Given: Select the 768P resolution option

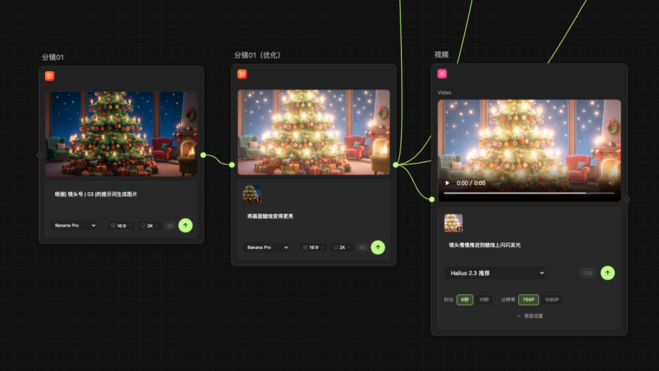Looking at the screenshot, I should click(x=528, y=299).
